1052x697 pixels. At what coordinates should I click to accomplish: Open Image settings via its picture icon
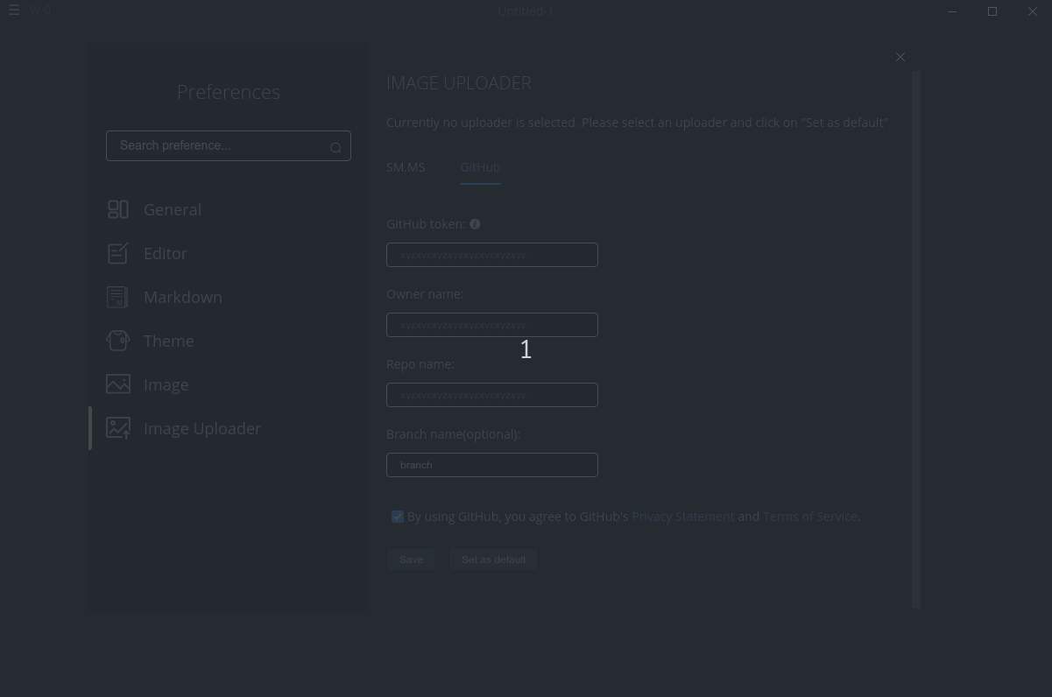coord(118,384)
